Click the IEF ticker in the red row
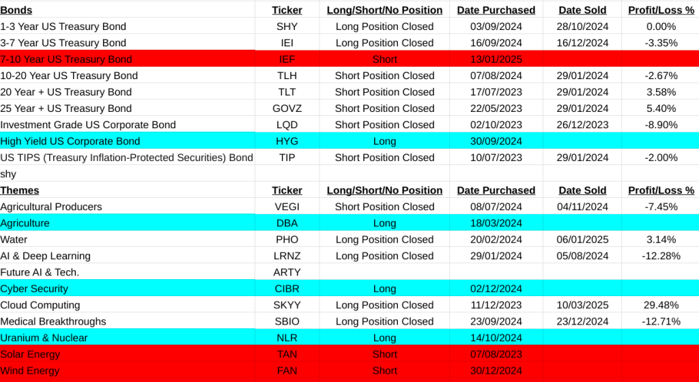The height and width of the screenshot is (382, 699). [287, 59]
